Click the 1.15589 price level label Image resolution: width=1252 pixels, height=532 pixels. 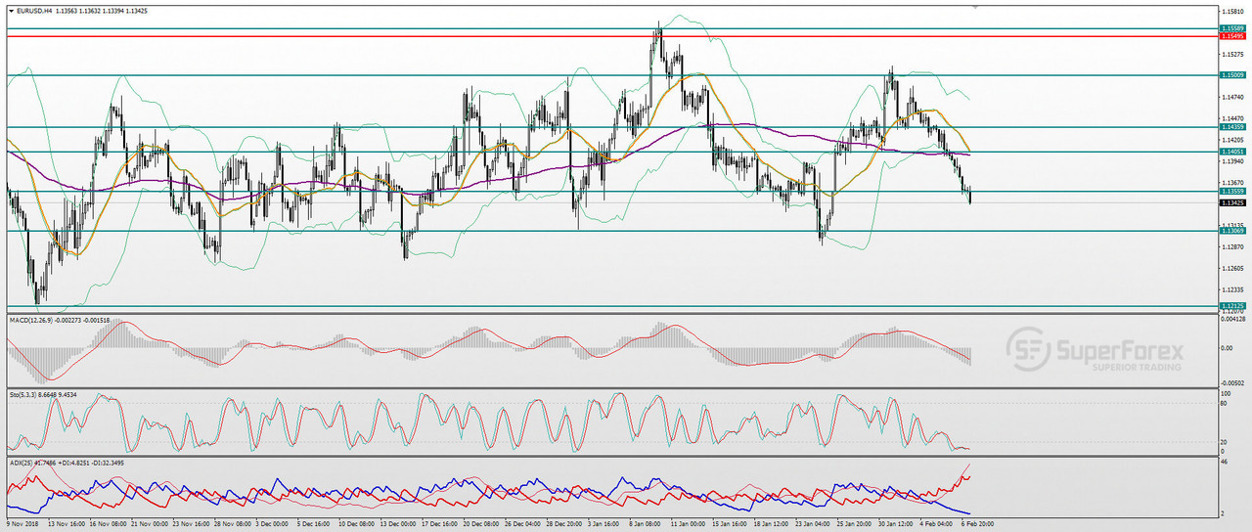tap(1232, 29)
